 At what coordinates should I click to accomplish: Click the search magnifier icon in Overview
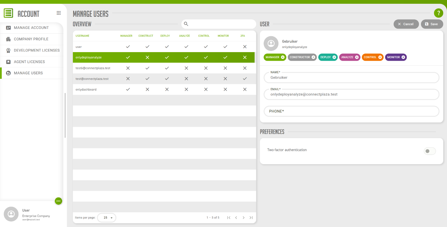coord(186,24)
